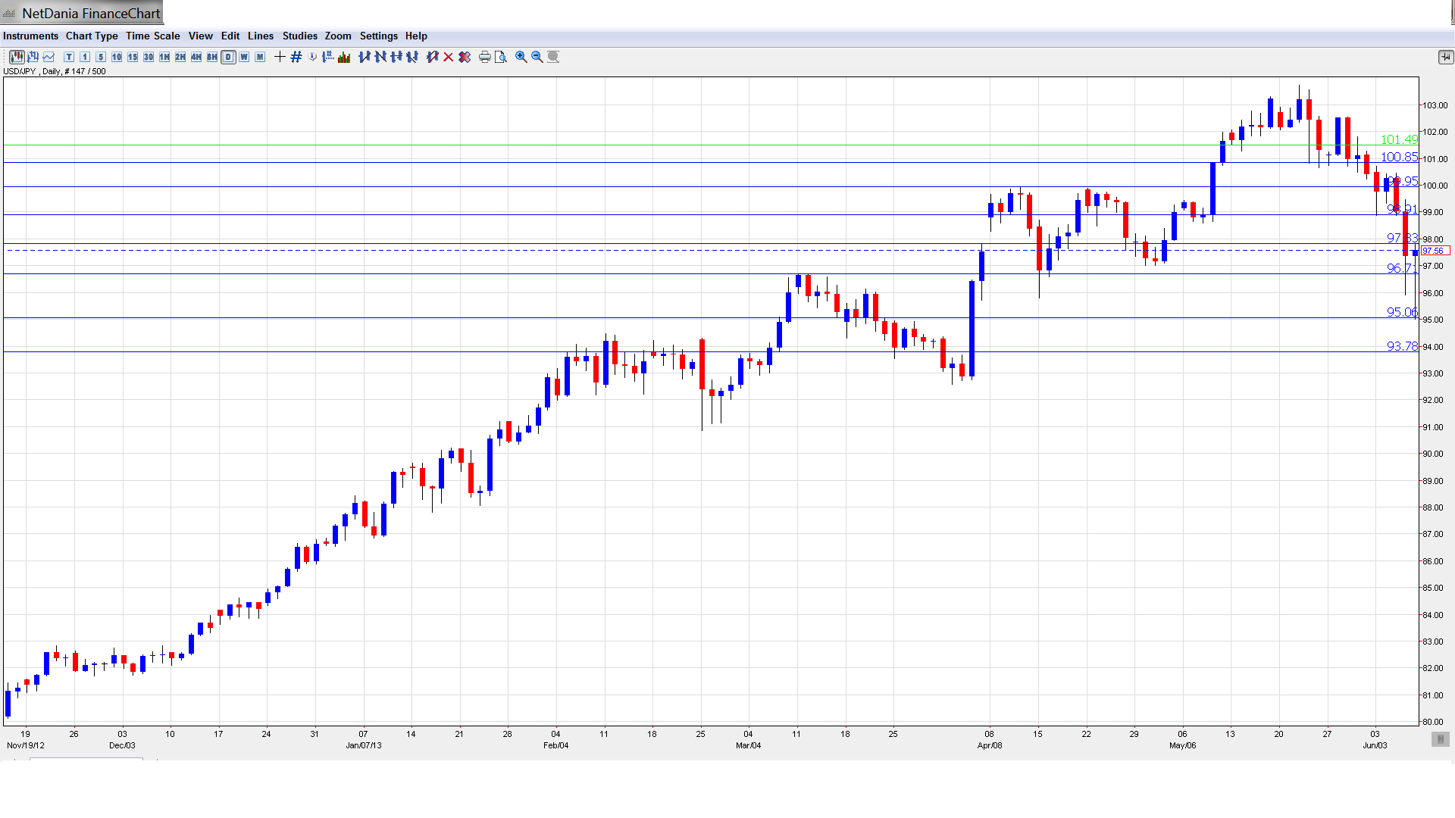The image size is (1455, 818).
Task: Click the zoom out magnifier
Action: tap(537, 57)
